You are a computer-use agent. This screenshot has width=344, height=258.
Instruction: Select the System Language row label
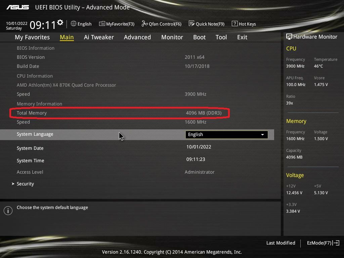click(x=35, y=134)
